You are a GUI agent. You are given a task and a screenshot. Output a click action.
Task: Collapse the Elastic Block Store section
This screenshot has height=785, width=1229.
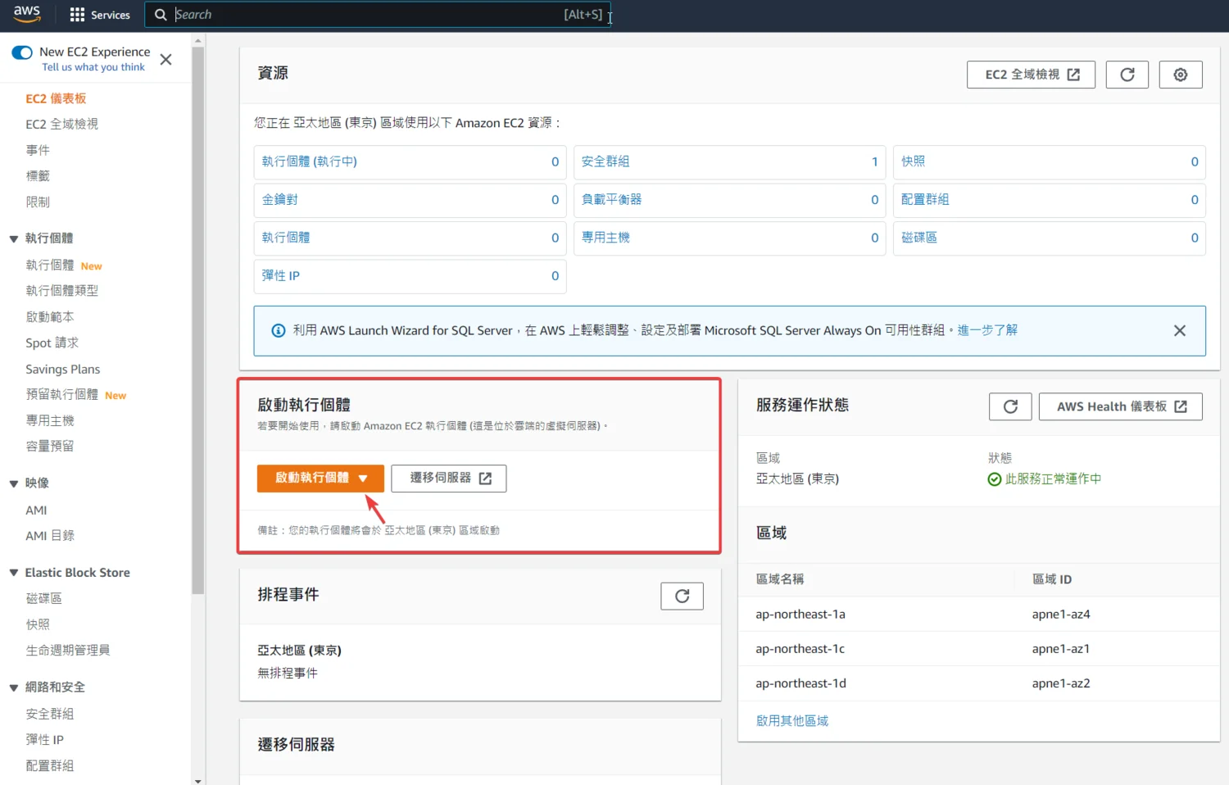(14, 573)
